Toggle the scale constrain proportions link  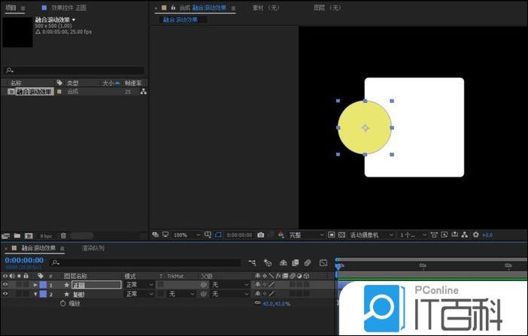(257, 304)
